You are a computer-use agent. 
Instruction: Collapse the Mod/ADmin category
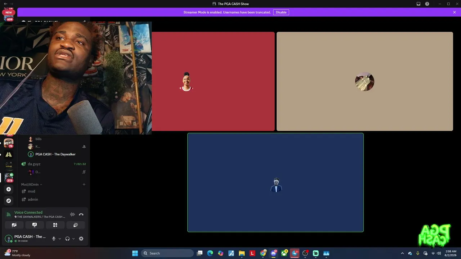coord(31,185)
